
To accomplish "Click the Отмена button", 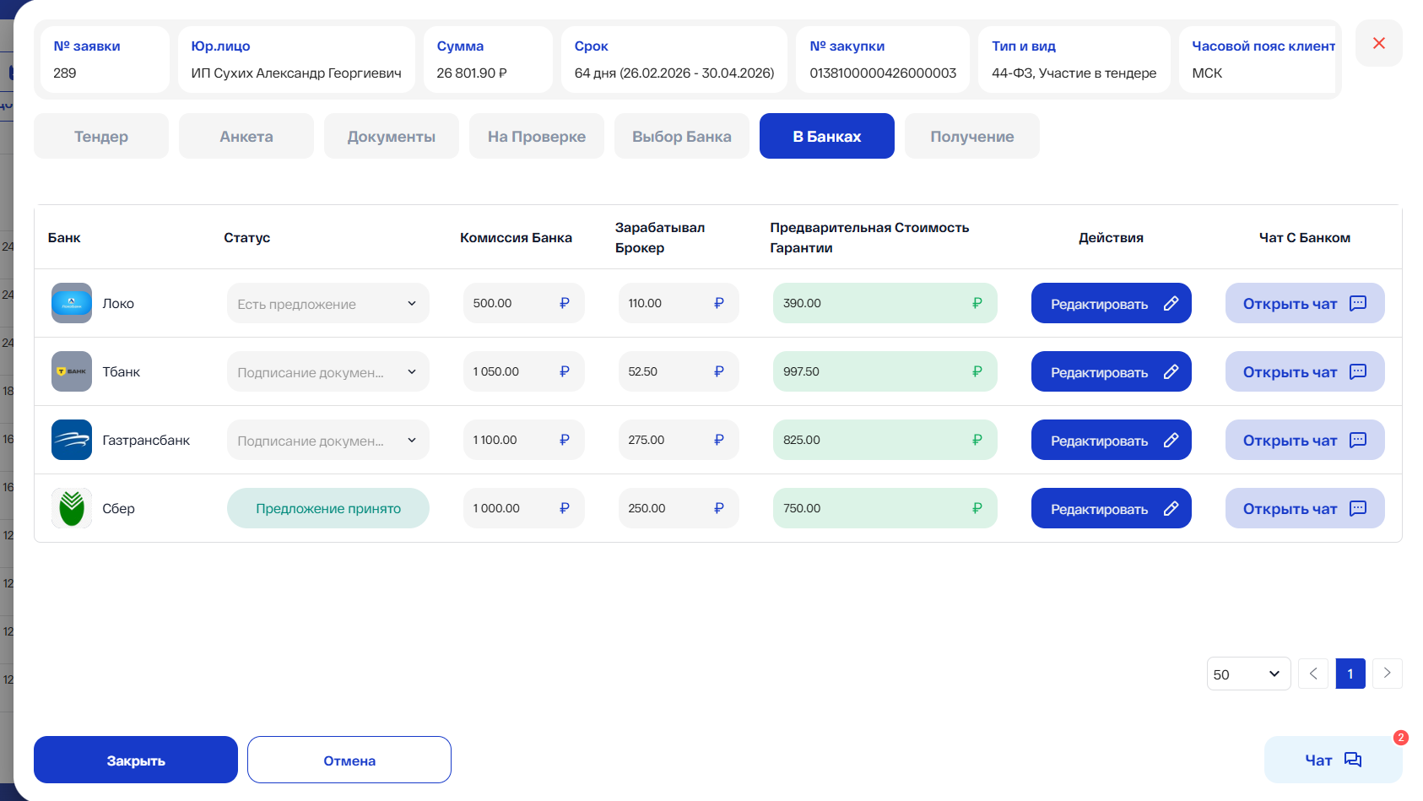I will (x=349, y=760).
